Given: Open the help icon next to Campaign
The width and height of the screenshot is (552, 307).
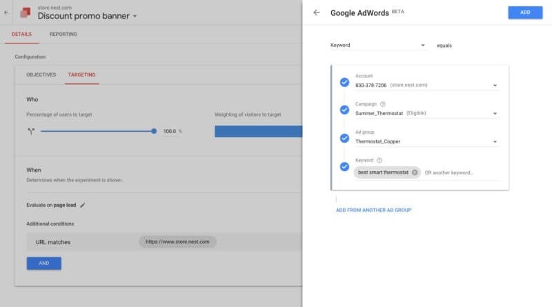Looking at the screenshot, I should click(383, 104).
